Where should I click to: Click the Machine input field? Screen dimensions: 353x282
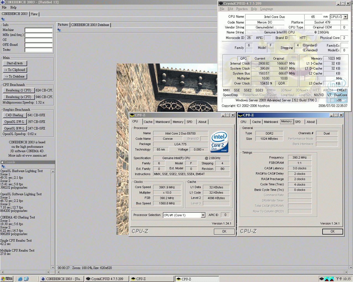coord(39,30)
